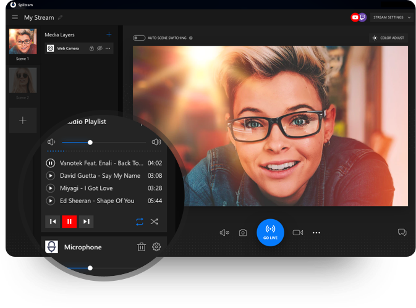Screen dimensions: 416x308
Task: Click the pencil icon to rename My Stream
Action: [60, 17]
